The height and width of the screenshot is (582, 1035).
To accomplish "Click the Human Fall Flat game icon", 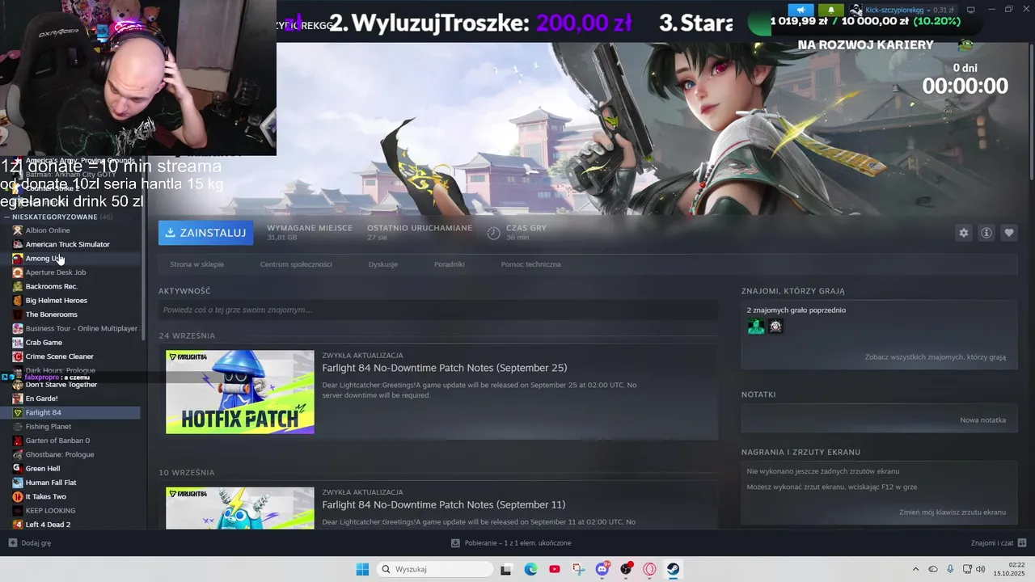I will click(18, 483).
